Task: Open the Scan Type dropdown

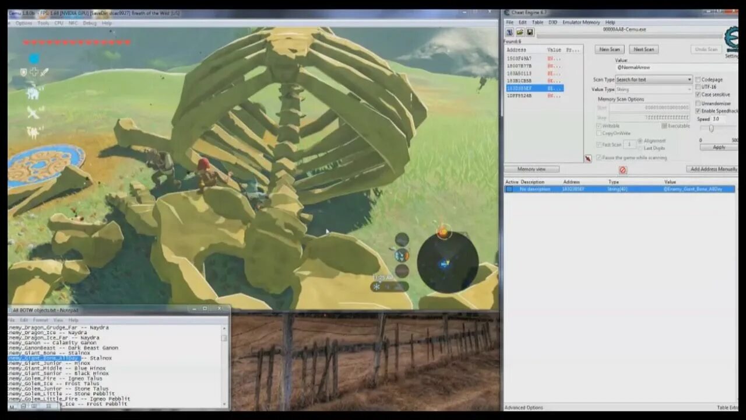Action: [x=653, y=79]
